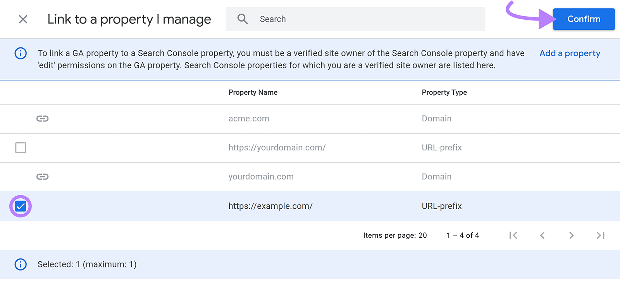Select the https://example.com/ property name
620x288 pixels.
point(270,206)
